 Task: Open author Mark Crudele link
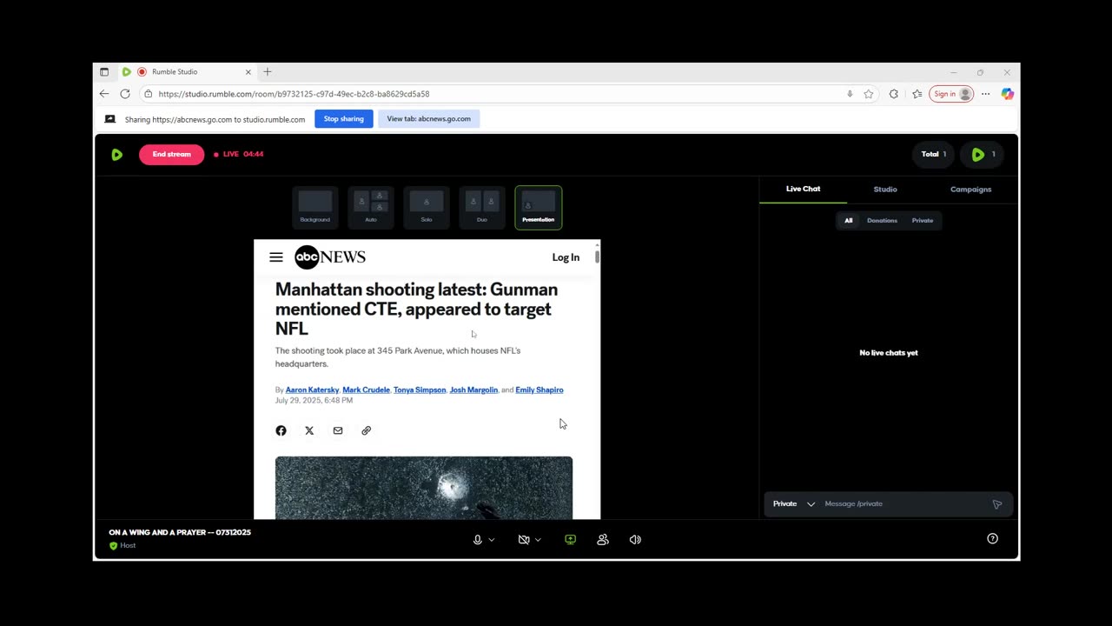click(x=366, y=390)
